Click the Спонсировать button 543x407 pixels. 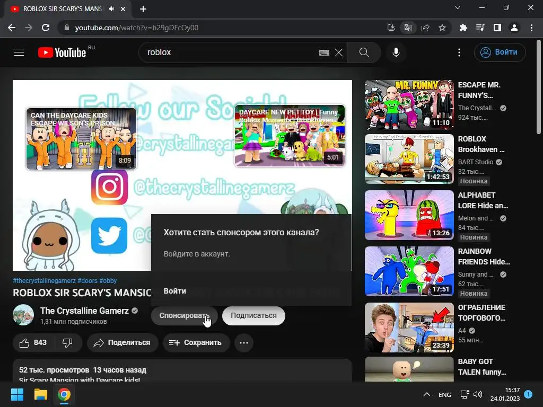(184, 316)
